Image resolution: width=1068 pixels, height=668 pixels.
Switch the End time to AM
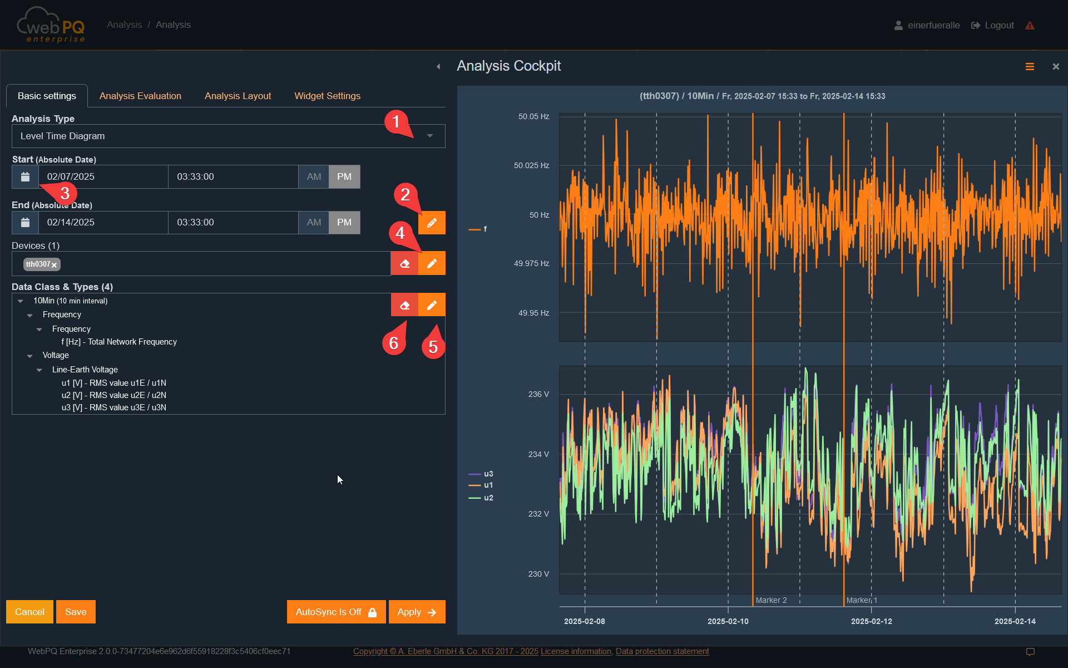[313, 222]
